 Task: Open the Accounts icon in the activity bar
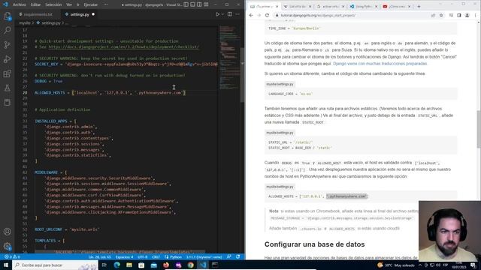7,232
